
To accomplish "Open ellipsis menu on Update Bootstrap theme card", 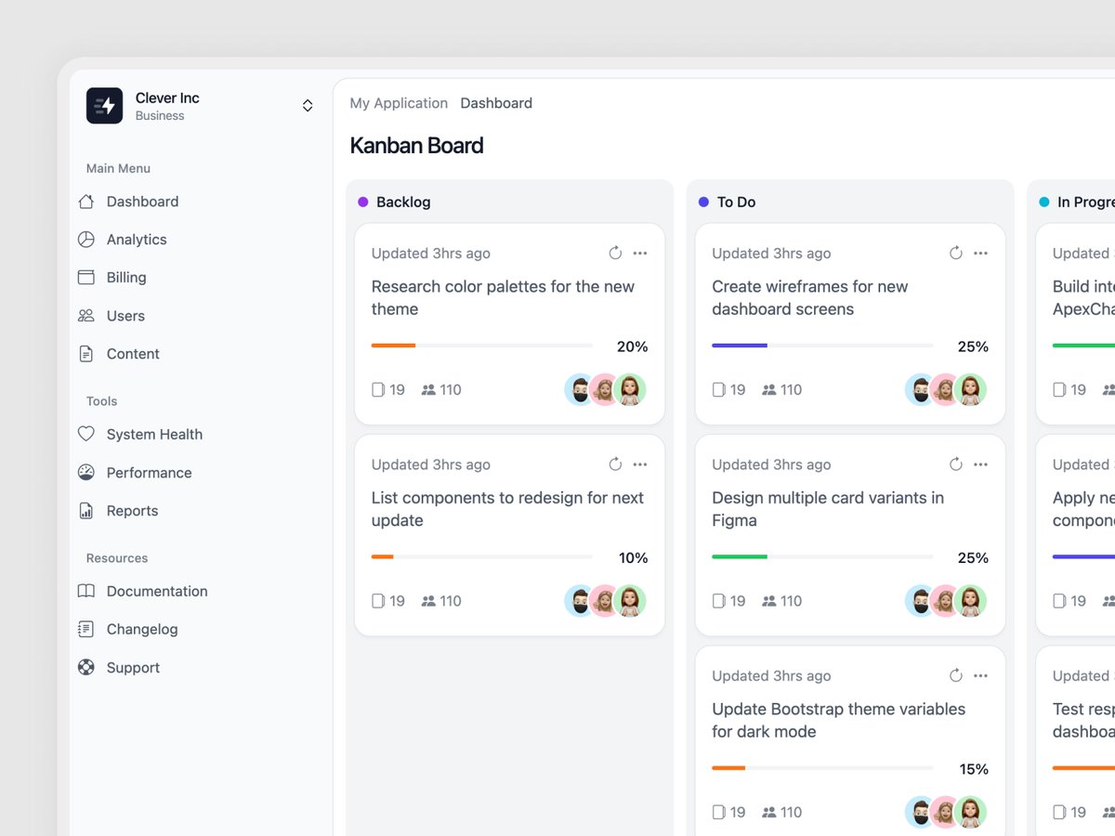I will (x=981, y=675).
